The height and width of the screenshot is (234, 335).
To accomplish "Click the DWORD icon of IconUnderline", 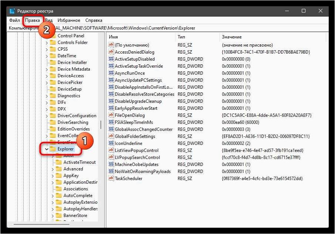I will coord(111,143).
